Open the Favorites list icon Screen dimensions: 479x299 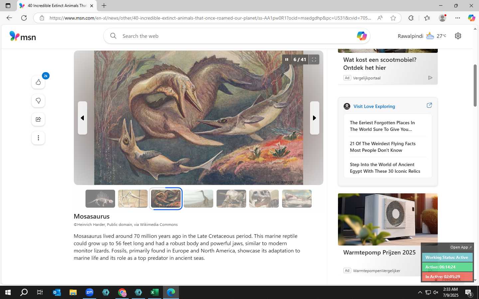pyautogui.click(x=427, y=18)
